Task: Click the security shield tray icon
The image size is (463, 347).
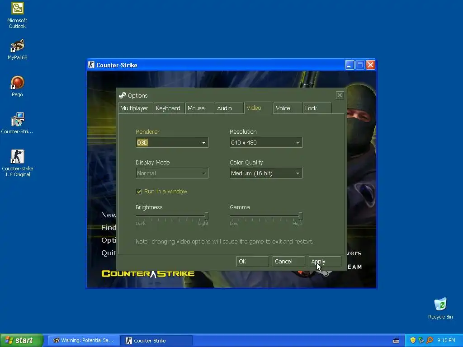Action: click(x=413, y=340)
